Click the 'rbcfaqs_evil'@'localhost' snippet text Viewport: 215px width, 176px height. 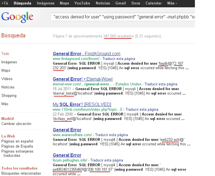(72, 119)
